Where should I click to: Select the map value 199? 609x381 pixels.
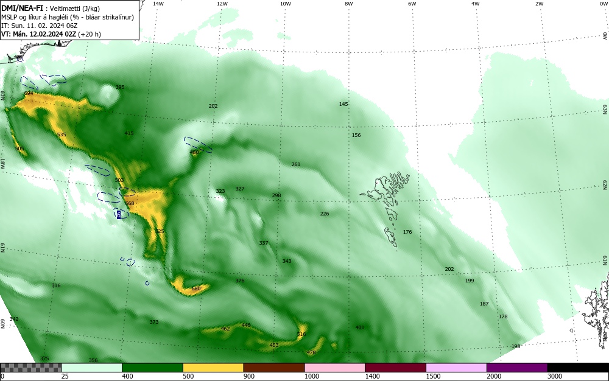[470, 280]
